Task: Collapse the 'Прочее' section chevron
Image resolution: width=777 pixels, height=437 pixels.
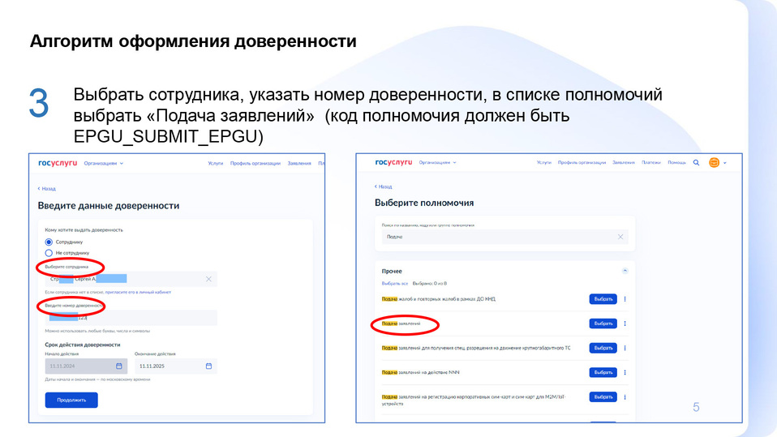Action: click(x=625, y=271)
